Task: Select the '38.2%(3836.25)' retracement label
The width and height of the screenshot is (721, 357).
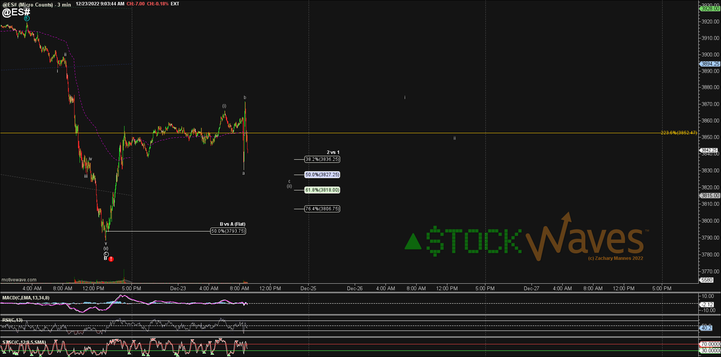Action: [322, 160]
